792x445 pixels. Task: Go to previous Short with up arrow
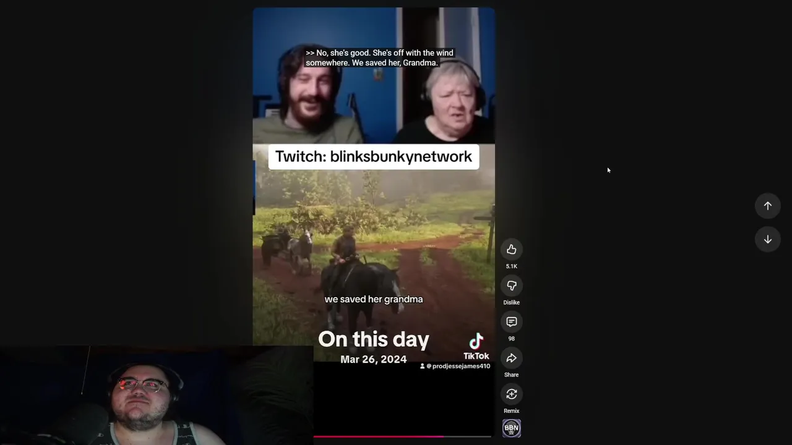click(767, 206)
